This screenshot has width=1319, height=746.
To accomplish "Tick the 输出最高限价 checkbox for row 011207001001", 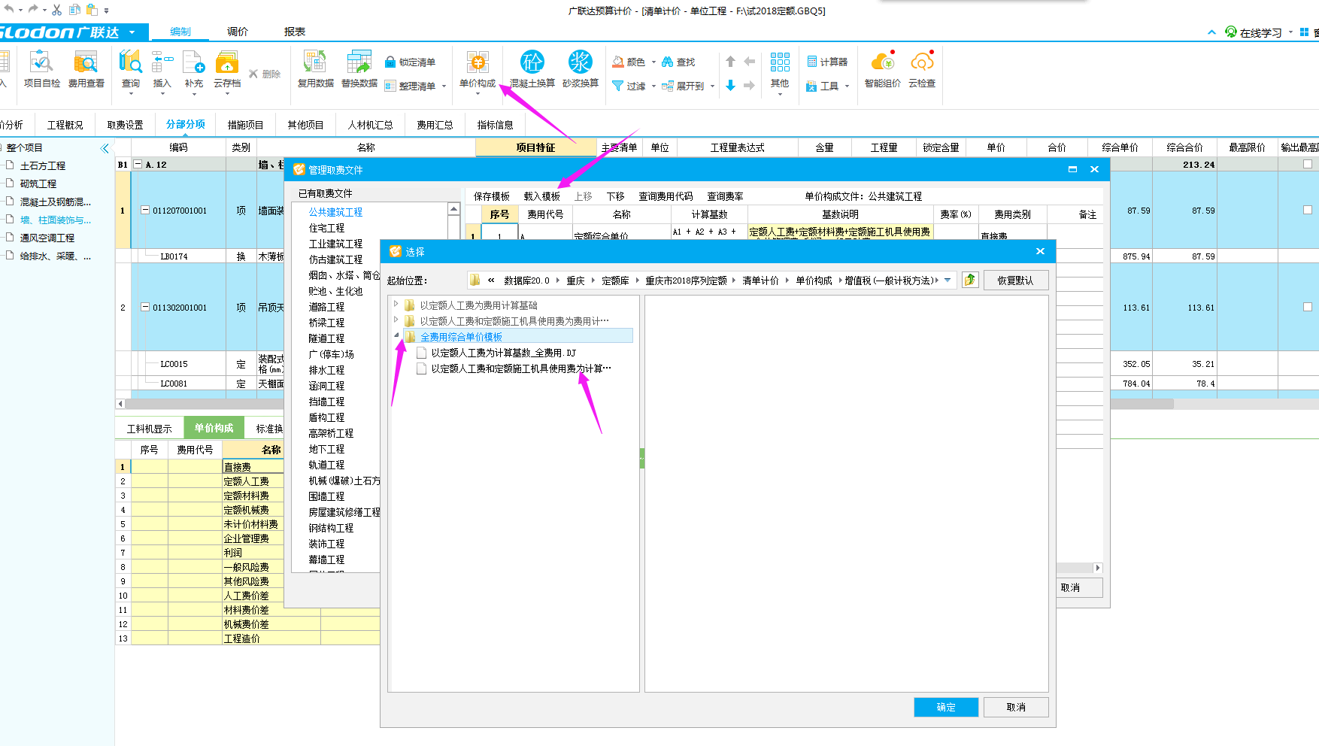I will click(x=1308, y=211).
